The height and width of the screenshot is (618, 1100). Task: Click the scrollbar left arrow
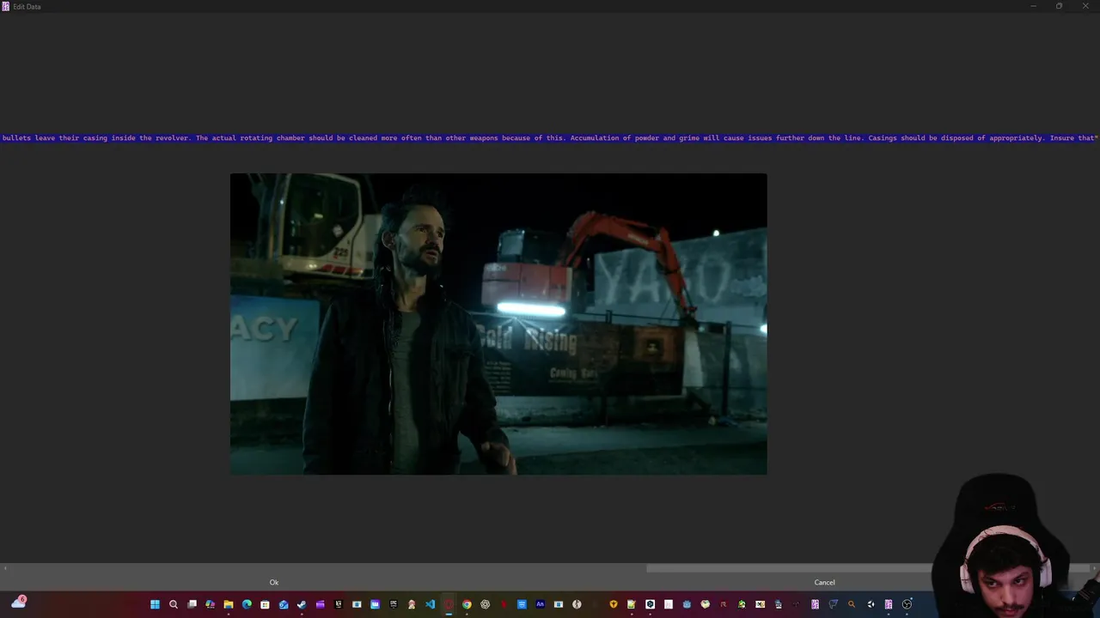[5, 568]
